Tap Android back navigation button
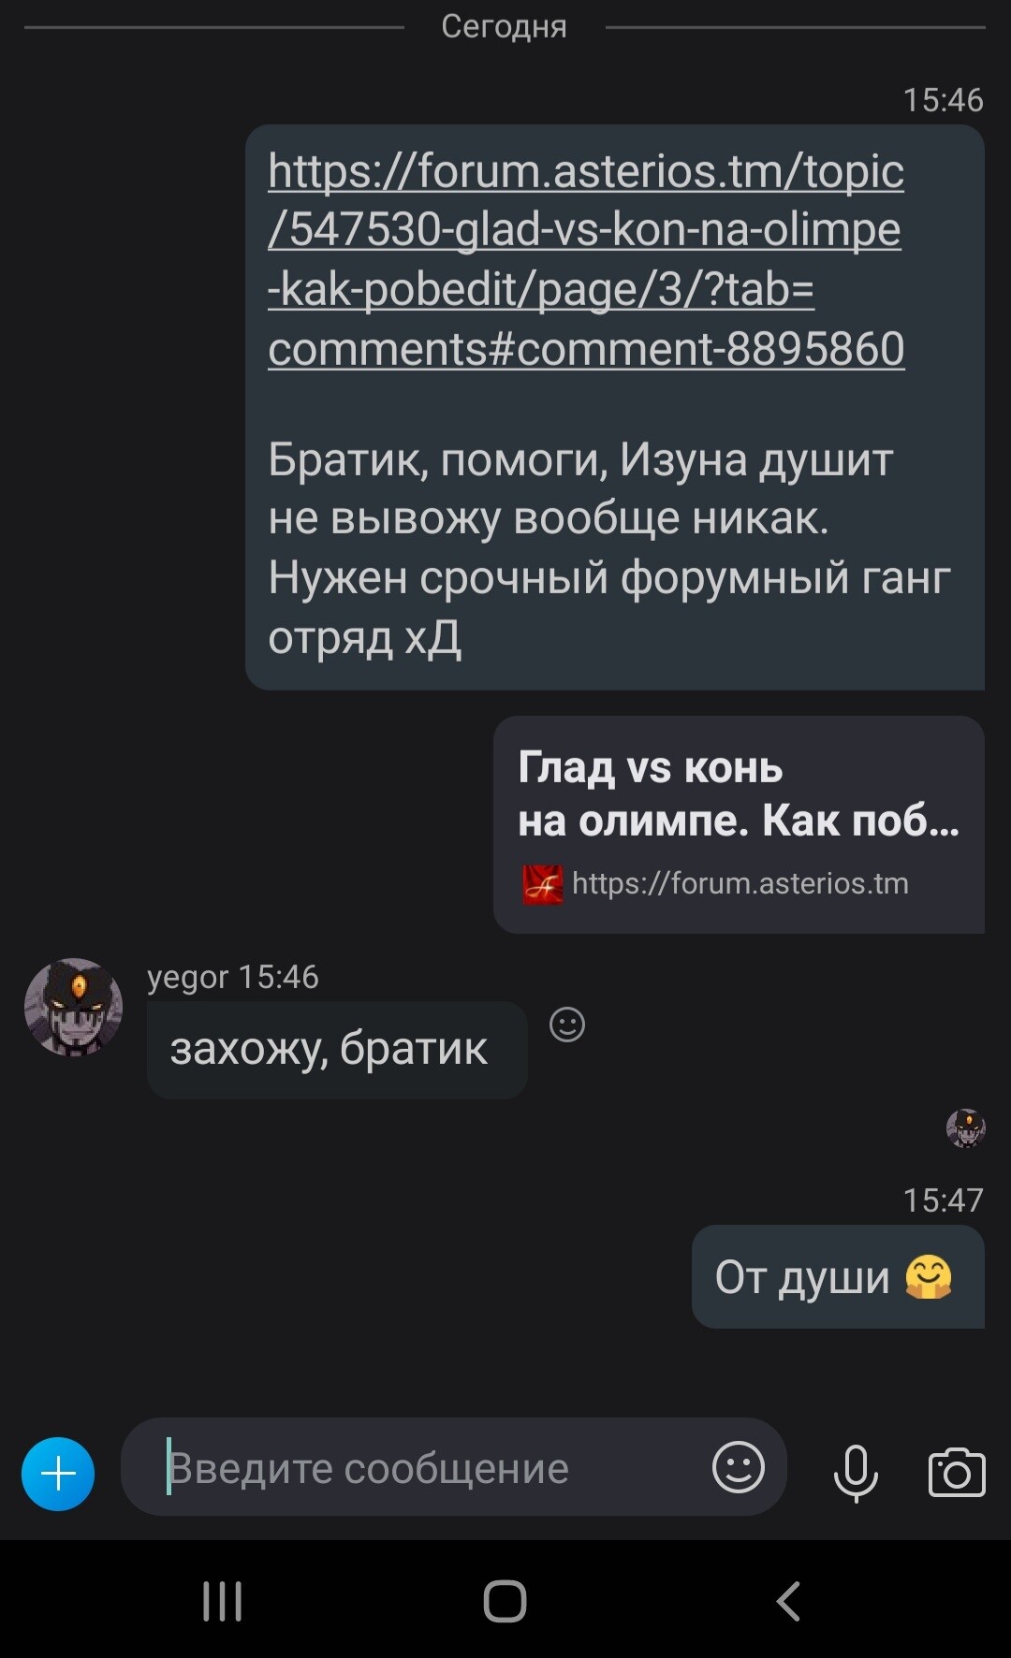1011x1658 pixels. 788,1601
